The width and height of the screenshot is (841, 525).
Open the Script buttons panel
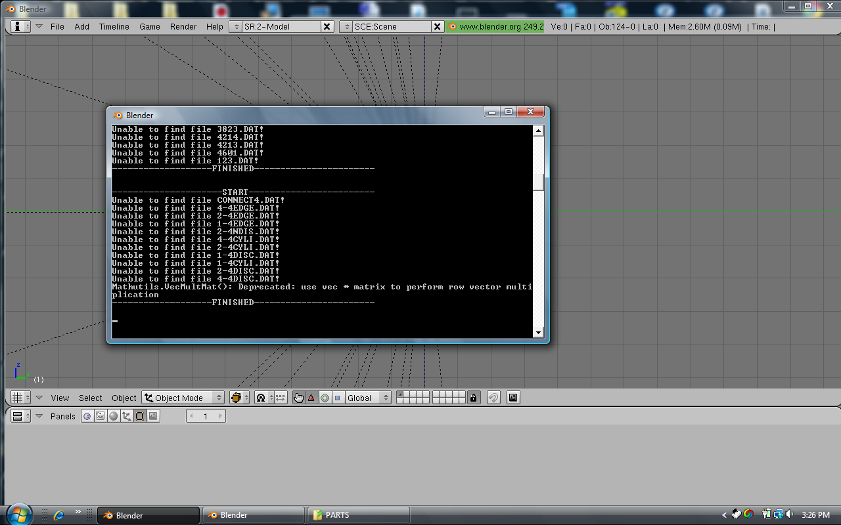coord(99,415)
